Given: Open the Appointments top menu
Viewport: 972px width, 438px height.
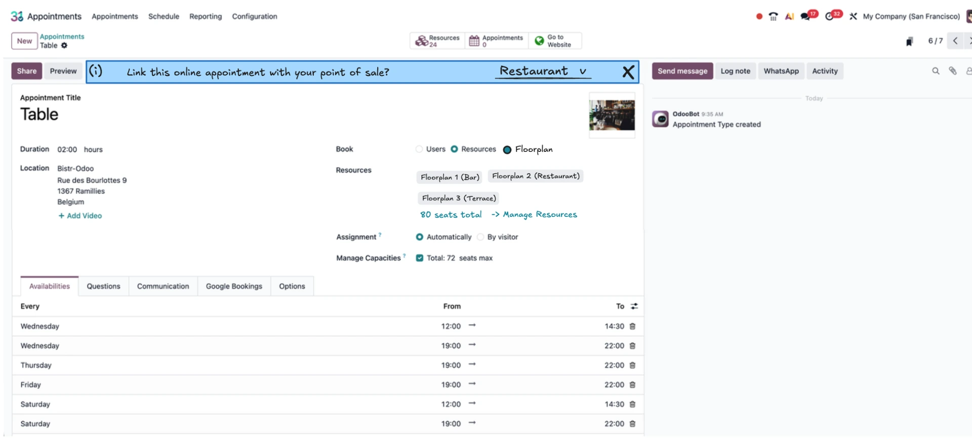Looking at the screenshot, I should 115,16.
